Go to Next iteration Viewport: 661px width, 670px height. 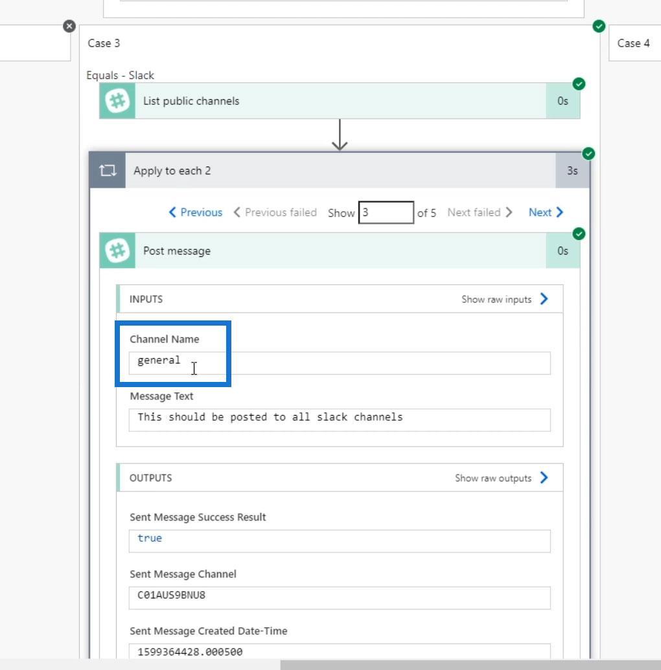click(x=546, y=212)
